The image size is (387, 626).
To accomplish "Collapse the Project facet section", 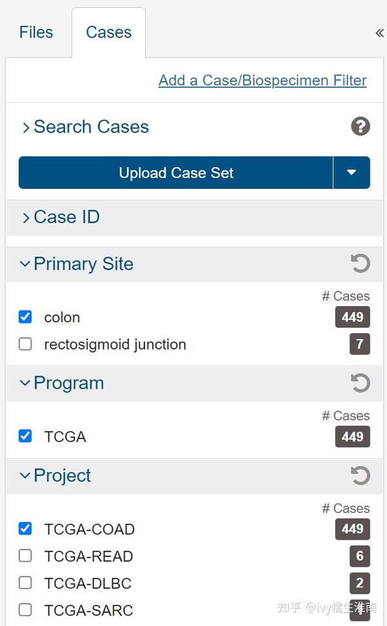I will pyautogui.click(x=57, y=476).
